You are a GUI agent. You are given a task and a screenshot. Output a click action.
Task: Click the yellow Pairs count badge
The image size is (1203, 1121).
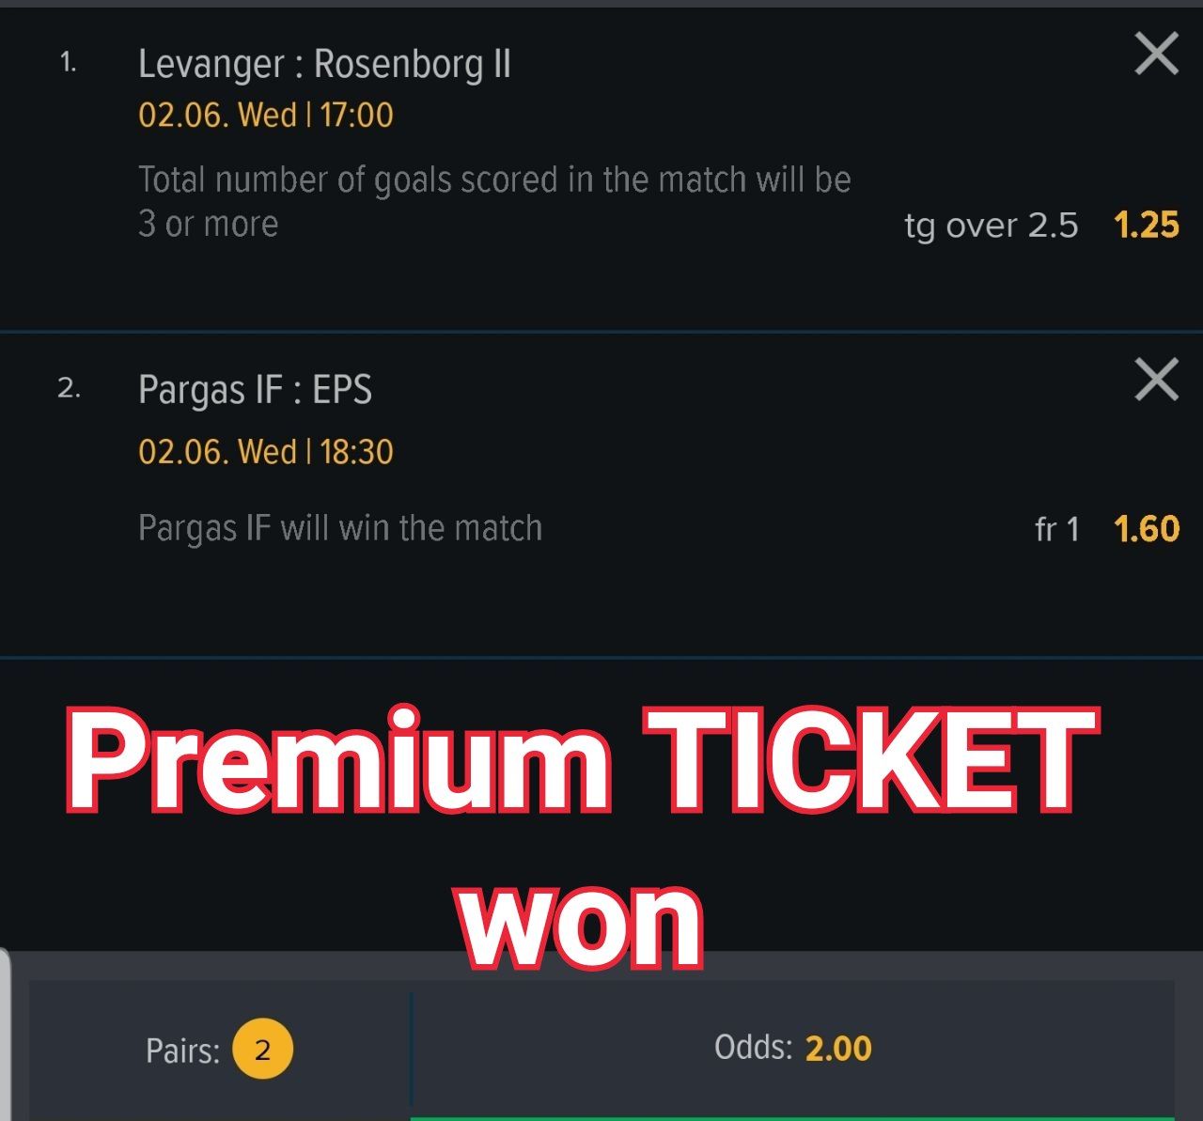click(x=262, y=1050)
